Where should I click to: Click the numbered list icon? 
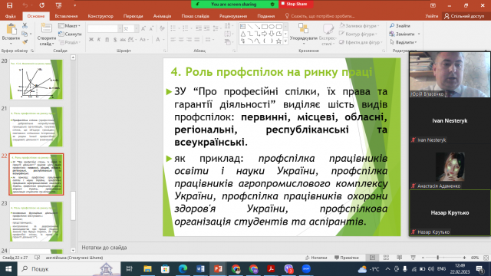coord(185,28)
